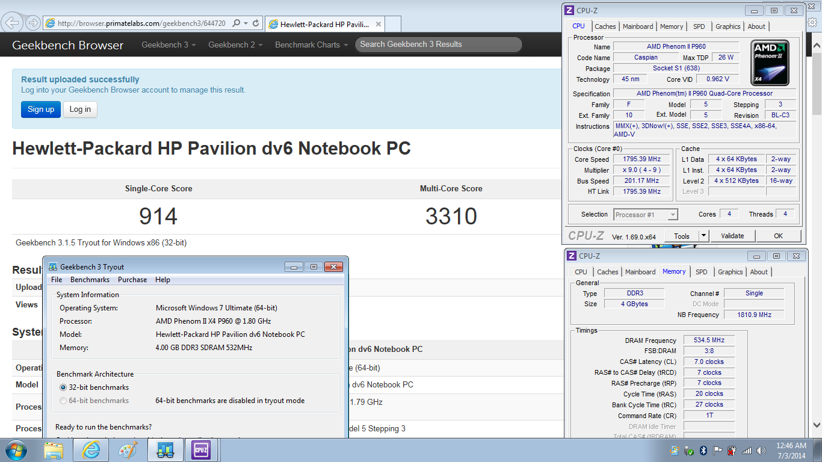Switch to SPD tab in upper CPU-Z window

pyautogui.click(x=699, y=26)
